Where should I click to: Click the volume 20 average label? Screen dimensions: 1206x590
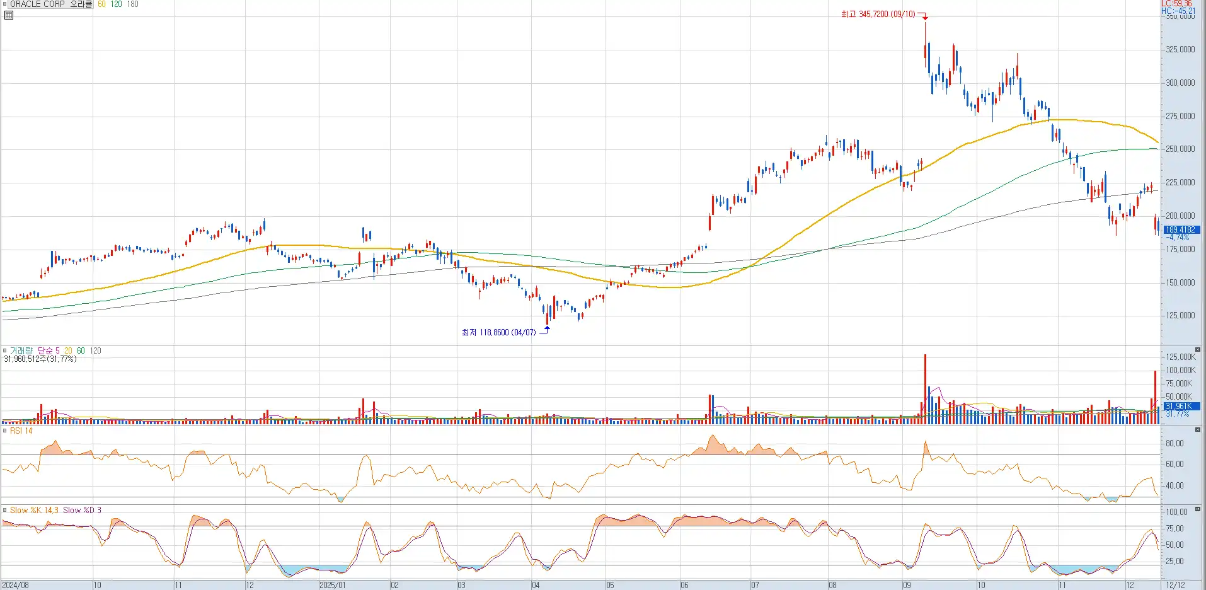(68, 350)
